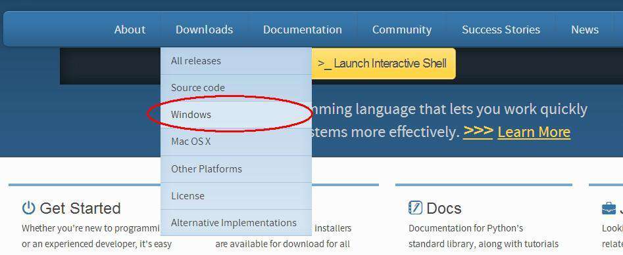623x255 pixels.
Task: Select All releases from Downloads dropdown
Action: 236,61
